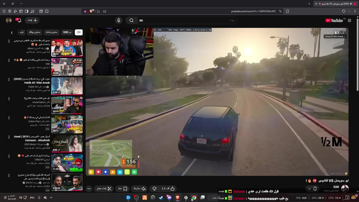Click the Create (إنشاء) plus button
This screenshot has width=359, height=202.
32,20
